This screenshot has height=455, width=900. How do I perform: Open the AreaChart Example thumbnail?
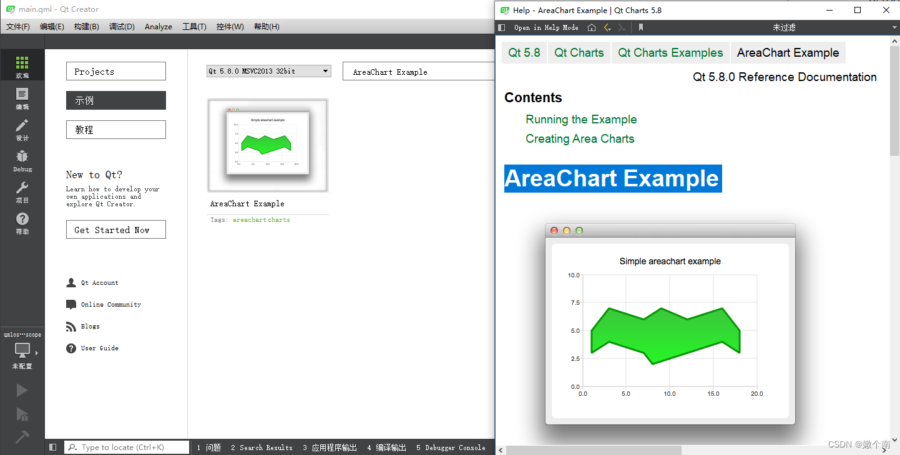(268, 145)
